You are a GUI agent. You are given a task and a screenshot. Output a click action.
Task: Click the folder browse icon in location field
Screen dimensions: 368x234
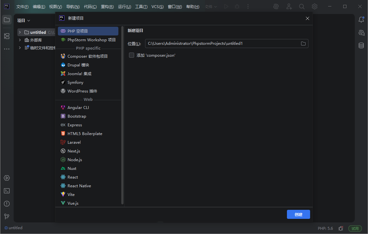click(303, 44)
